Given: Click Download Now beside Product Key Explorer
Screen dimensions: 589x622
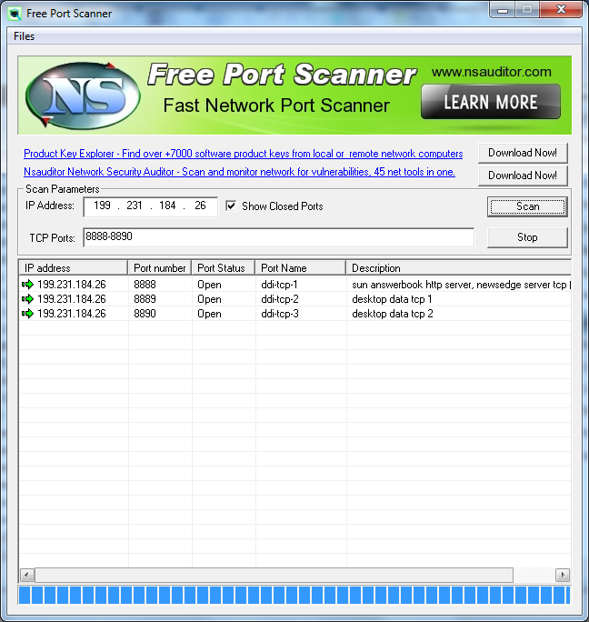Looking at the screenshot, I should click(523, 153).
